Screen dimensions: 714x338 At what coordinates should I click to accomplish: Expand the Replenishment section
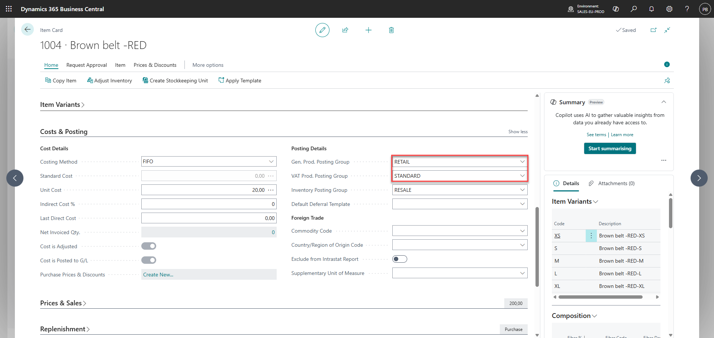65,329
